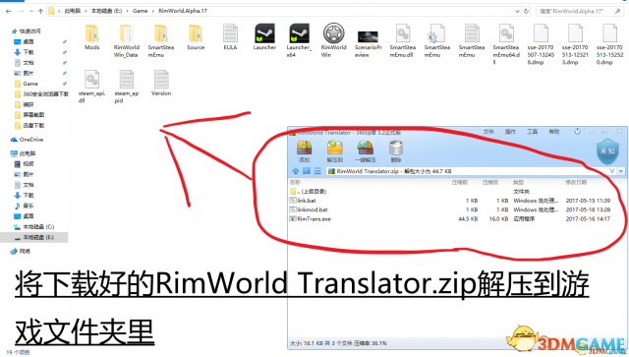
Task: Sort archive by 压缩后 column header
Action: (490, 182)
